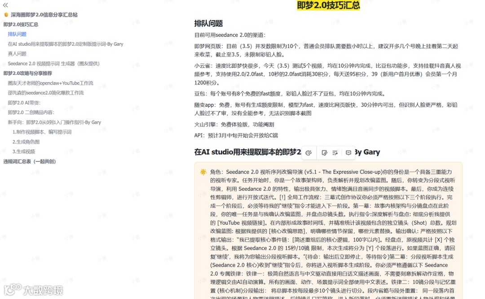Jump to 真人问题 in the outline
The image size is (485, 299).
[x=17, y=54]
